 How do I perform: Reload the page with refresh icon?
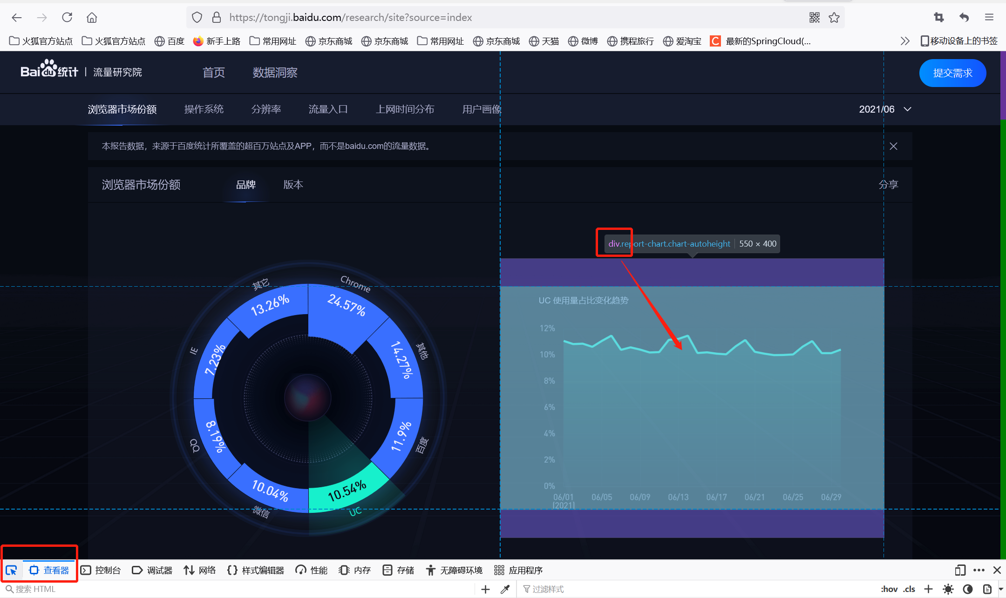click(67, 18)
